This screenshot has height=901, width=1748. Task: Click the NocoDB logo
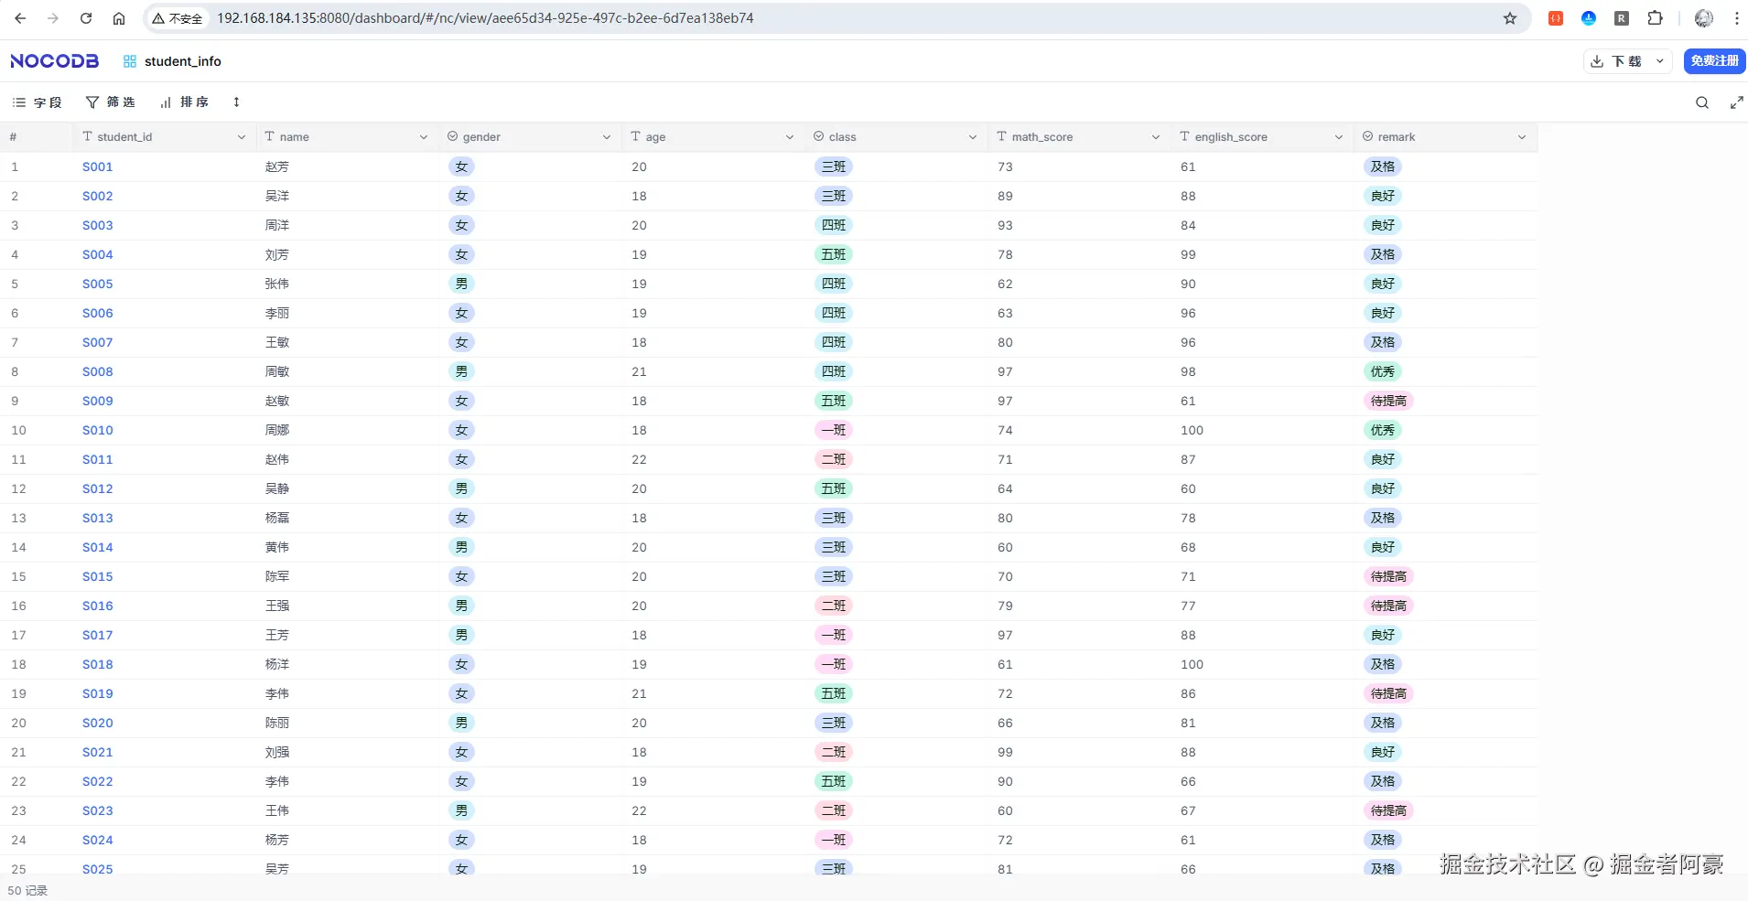[x=54, y=61]
